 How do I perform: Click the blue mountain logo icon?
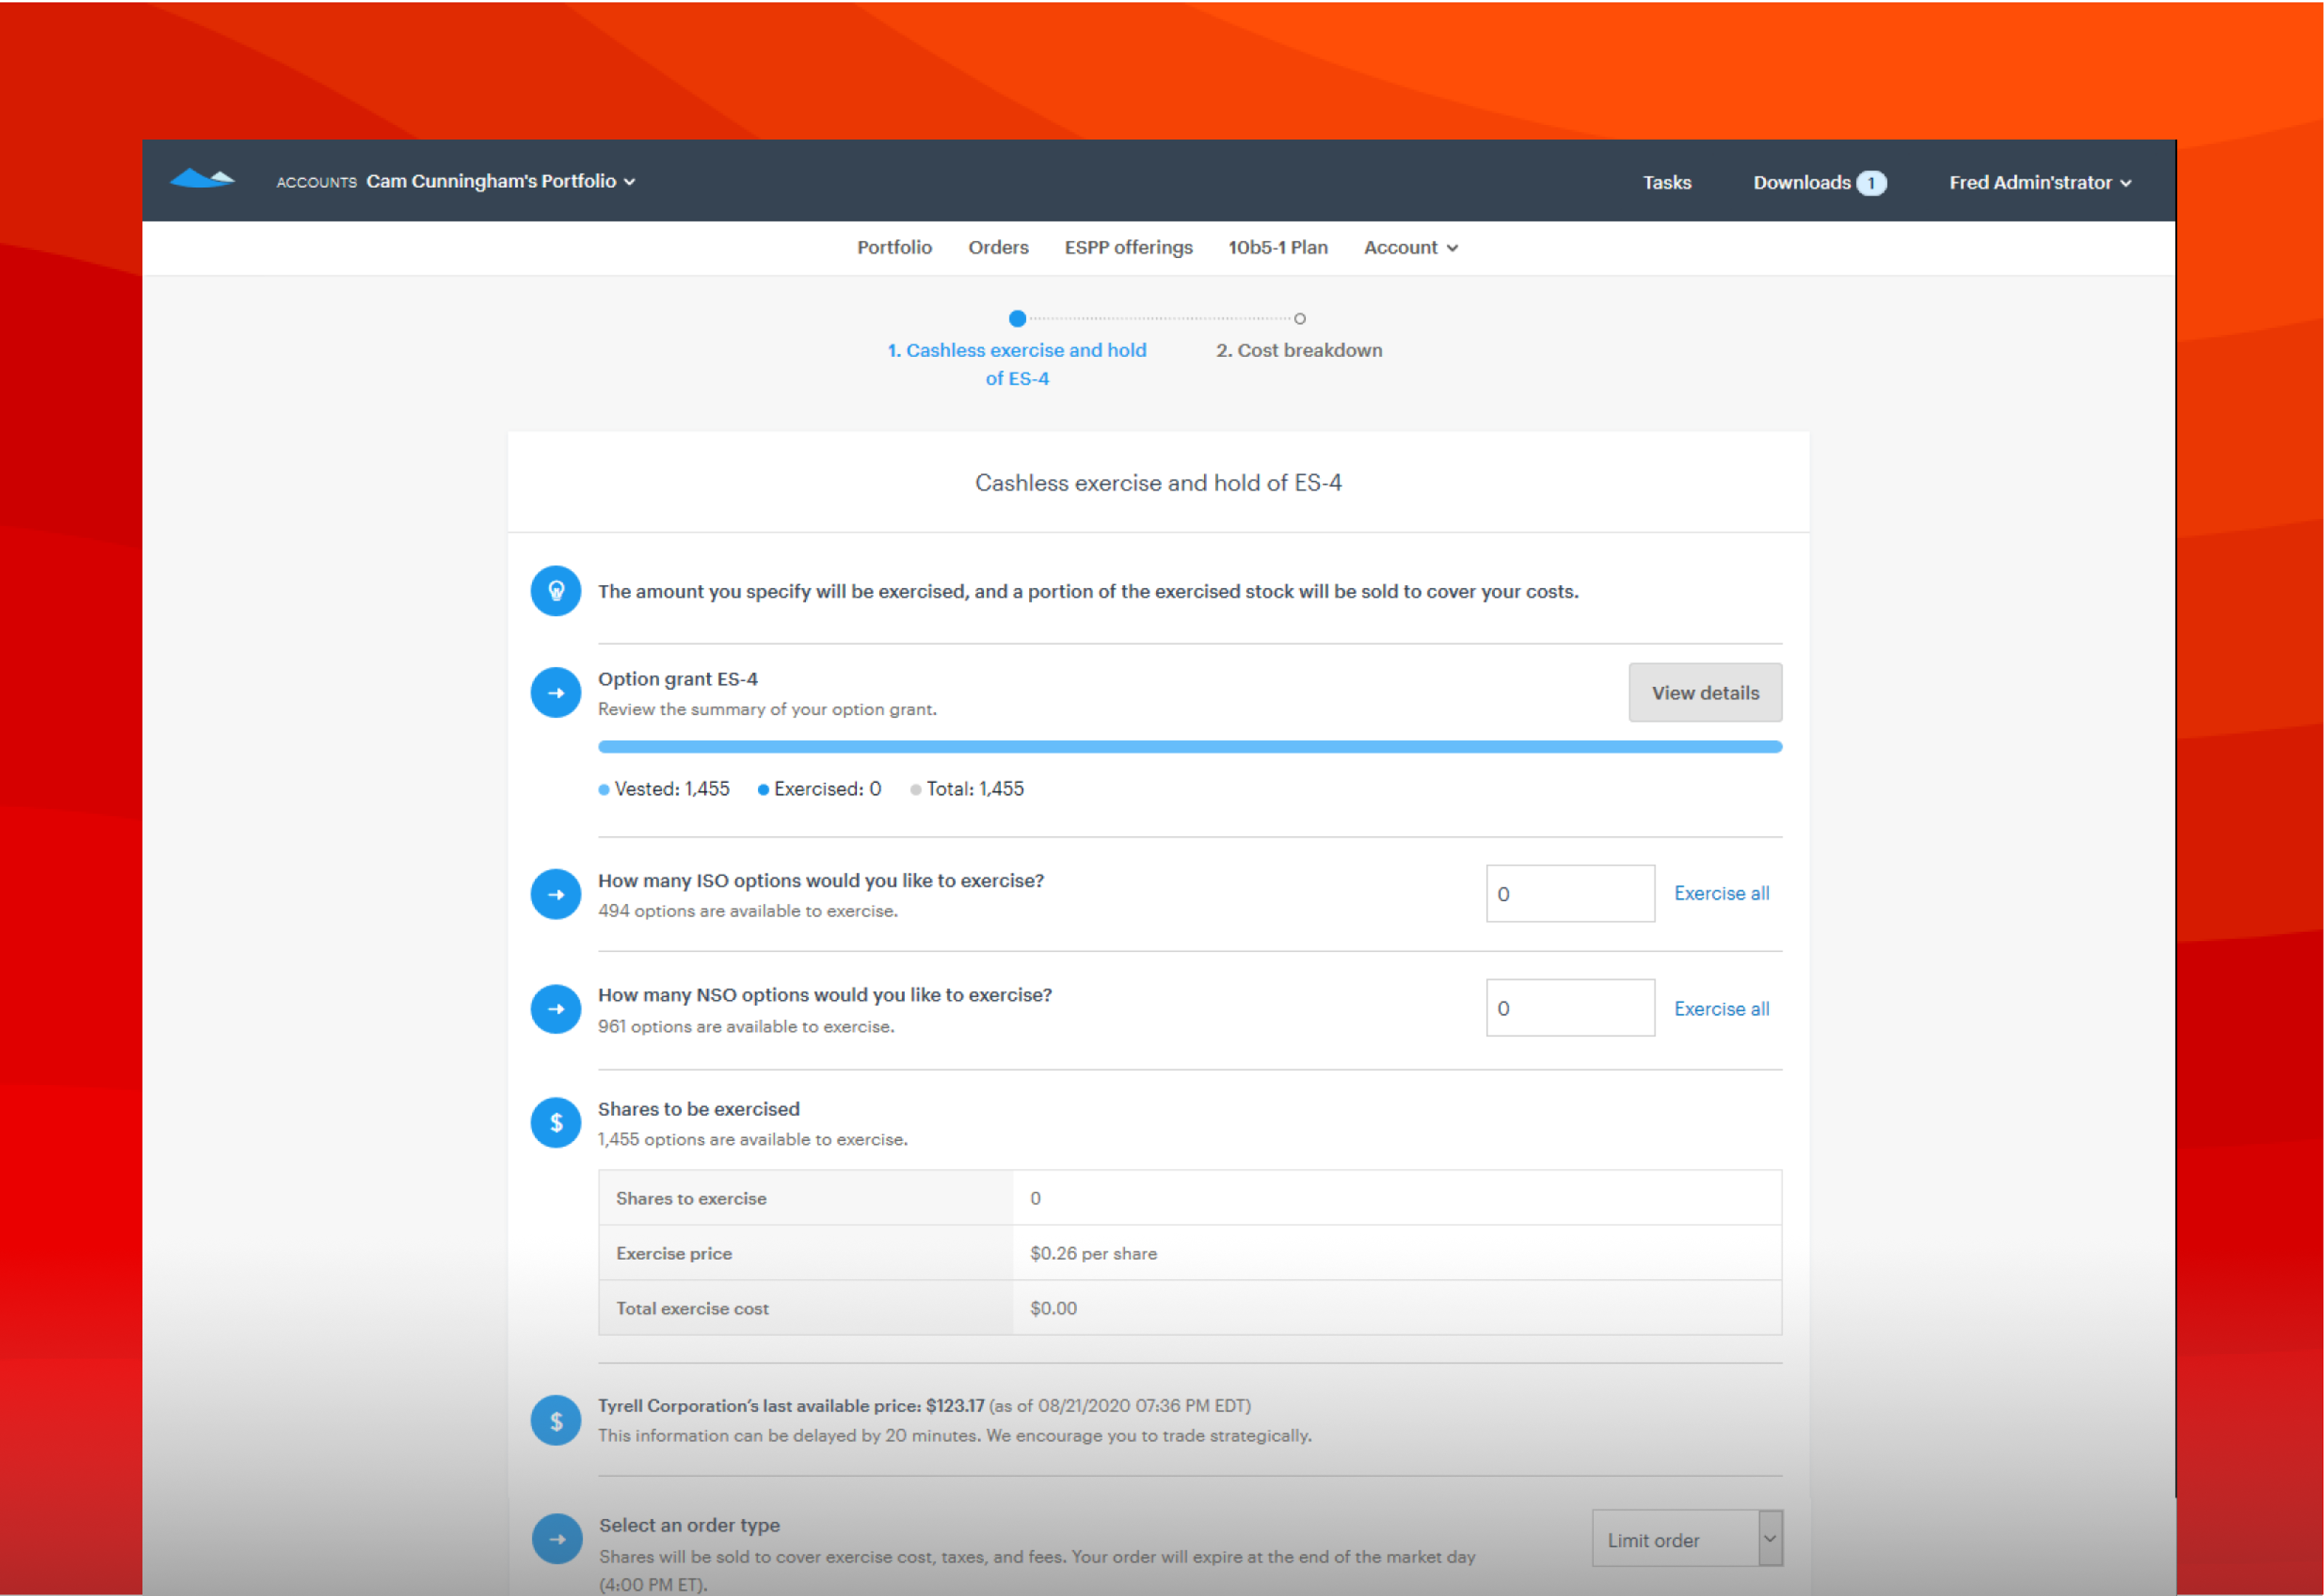pos(202,179)
